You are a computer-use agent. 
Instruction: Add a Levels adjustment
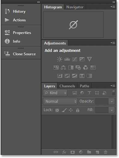(x=67, y=59)
